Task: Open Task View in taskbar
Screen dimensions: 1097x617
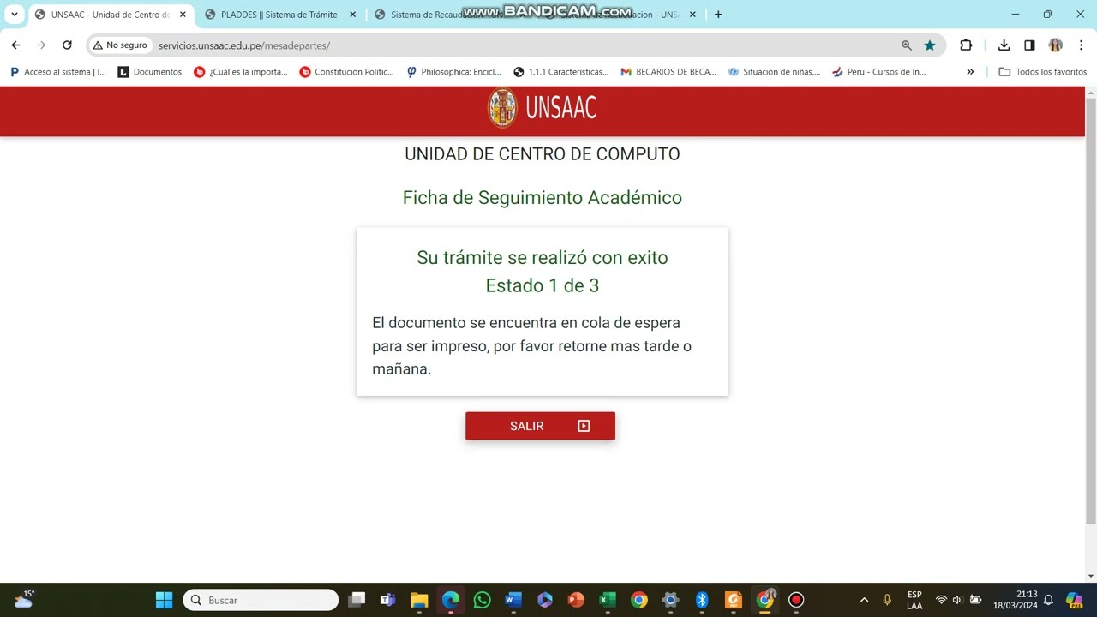Action: (357, 600)
